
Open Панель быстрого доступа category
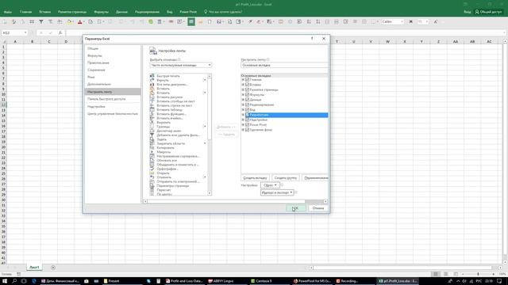[113, 99]
